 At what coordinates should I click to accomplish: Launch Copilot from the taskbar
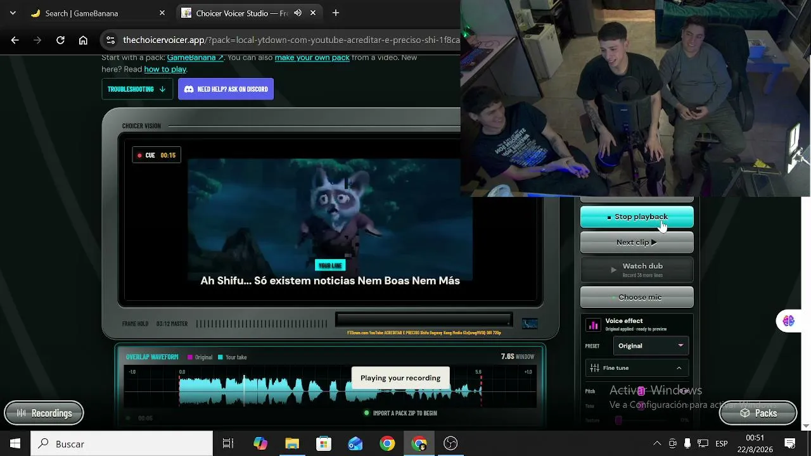pyautogui.click(x=260, y=443)
